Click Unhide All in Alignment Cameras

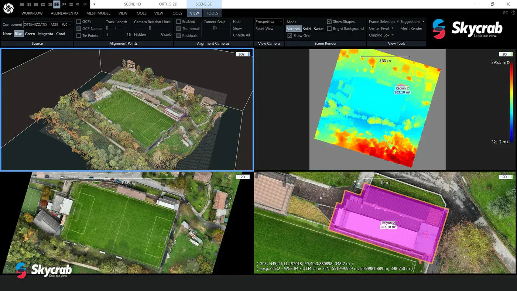click(x=241, y=35)
